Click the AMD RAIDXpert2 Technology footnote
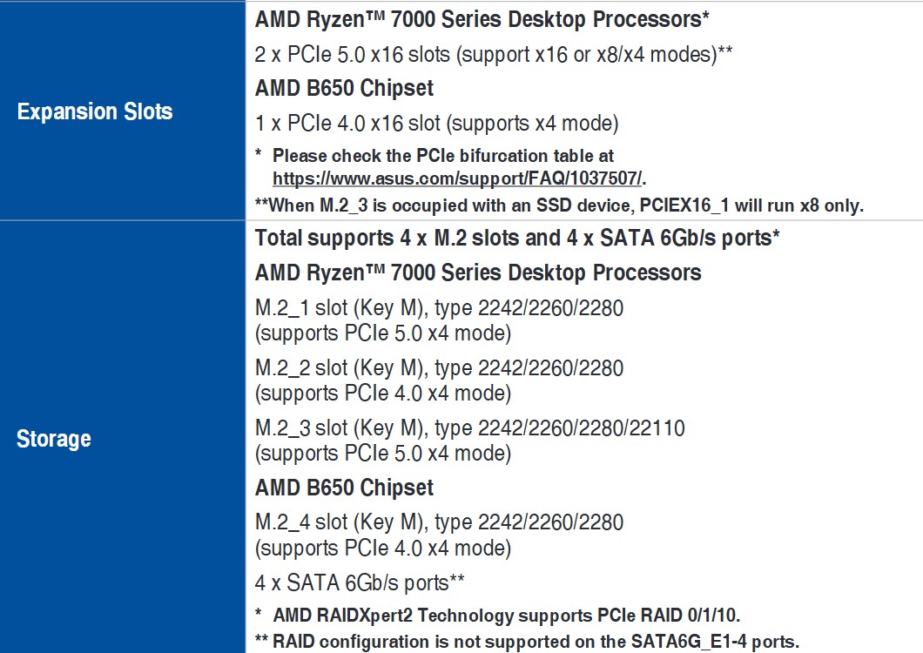 [x=497, y=616]
